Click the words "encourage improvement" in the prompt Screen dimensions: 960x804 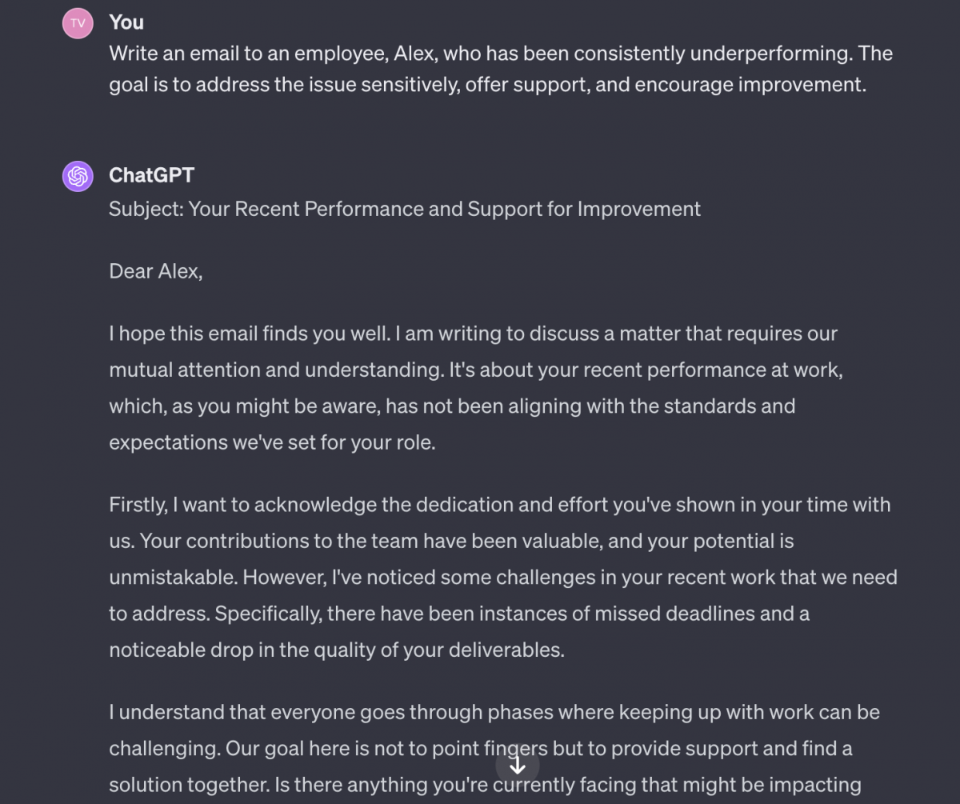[x=750, y=84]
